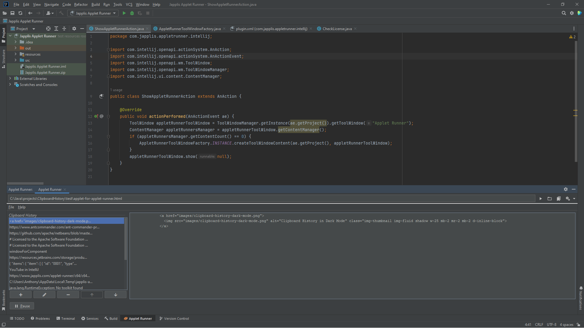Toggle tool window bars icon at bottom-left corner
Viewport: 584px width, 328px height.
[4, 325]
